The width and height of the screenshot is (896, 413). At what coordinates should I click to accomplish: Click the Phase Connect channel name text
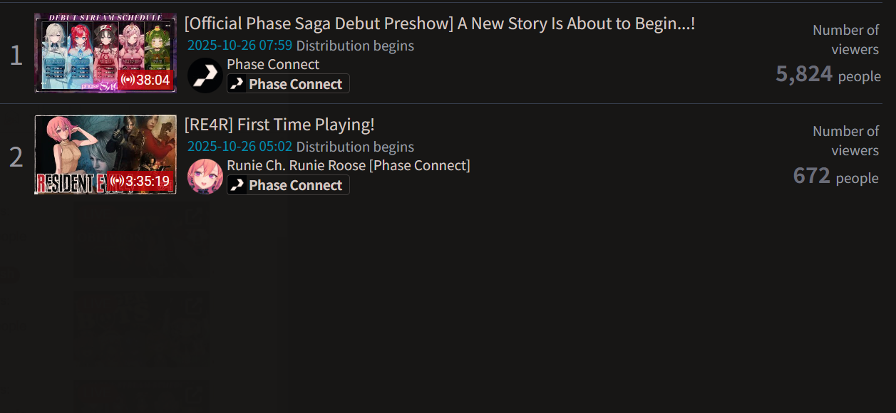[273, 64]
